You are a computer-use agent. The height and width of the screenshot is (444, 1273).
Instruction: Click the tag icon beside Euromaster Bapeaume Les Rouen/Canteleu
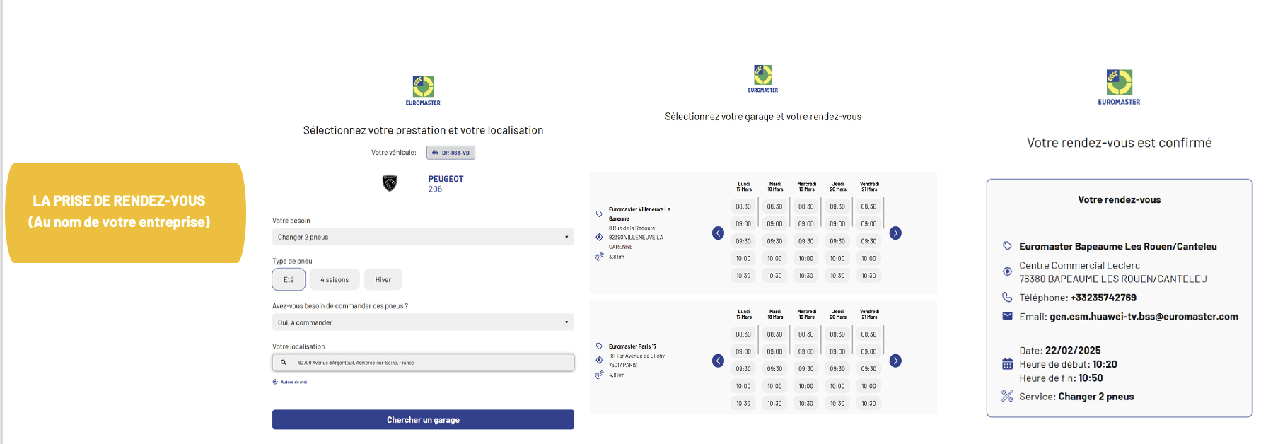pyautogui.click(x=1007, y=246)
